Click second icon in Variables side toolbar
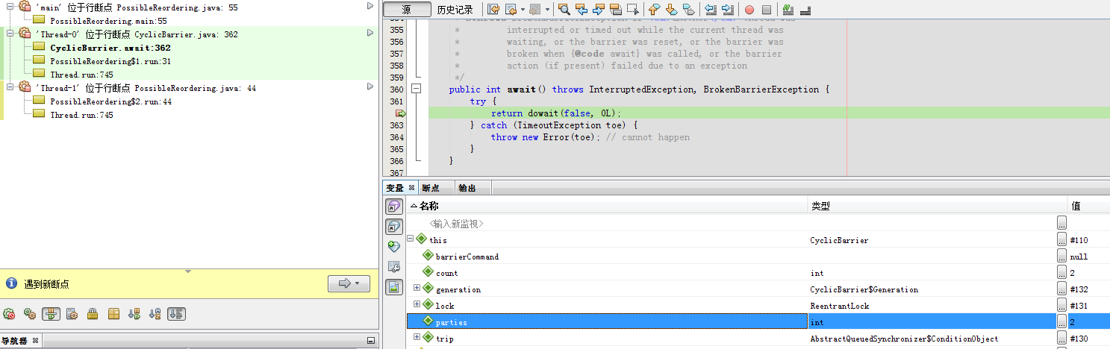The width and height of the screenshot is (1110, 349). (394, 227)
